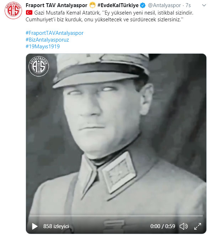211x237 pixels.
Task: Click the @Antalyaspor handle
Action: pos(164,5)
